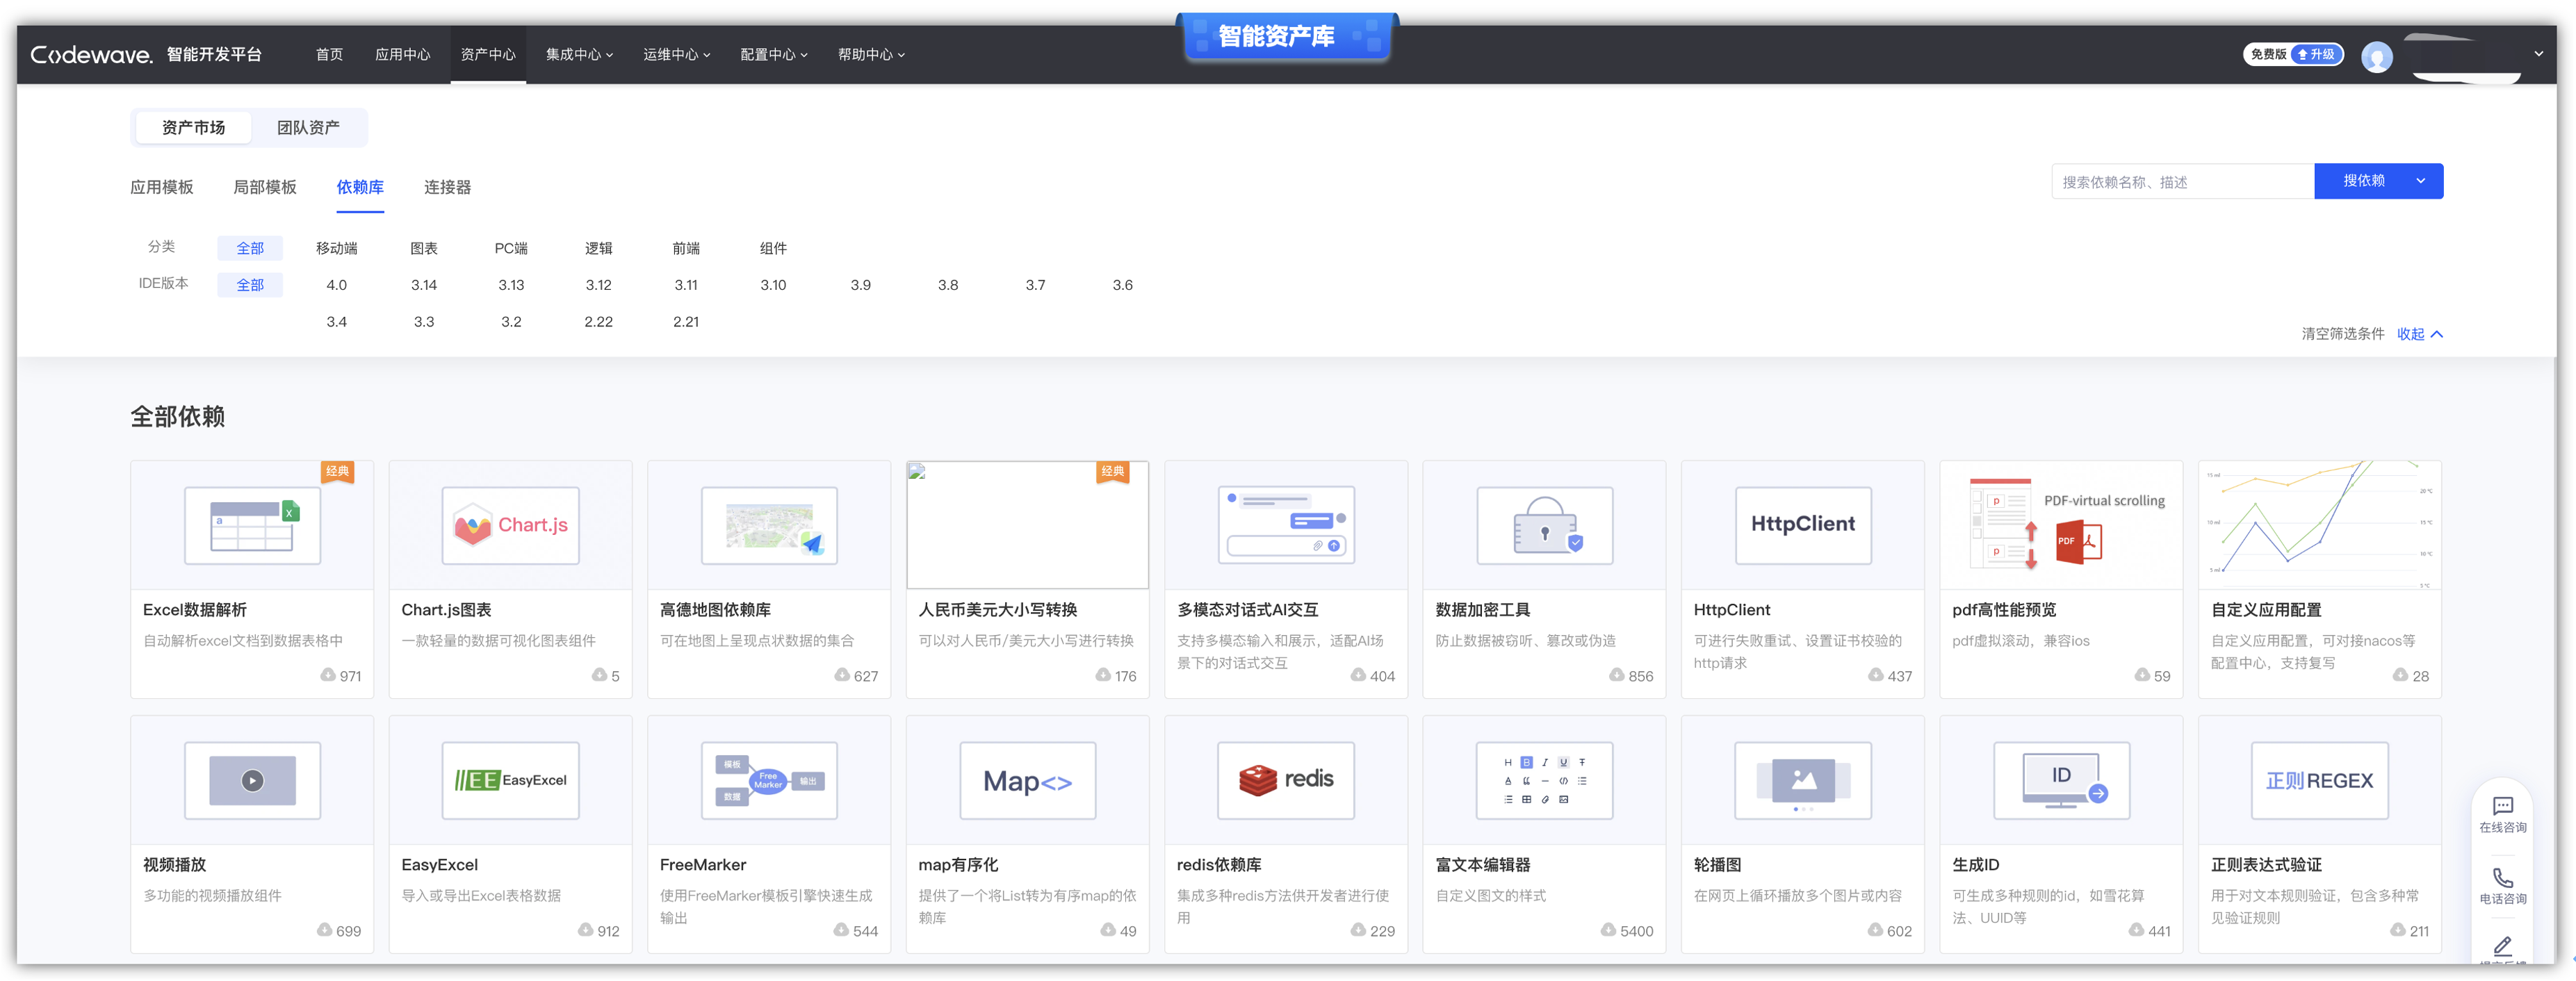Enable the IDE version 3.14 filter
2576x981 pixels.
click(x=424, y=284)
